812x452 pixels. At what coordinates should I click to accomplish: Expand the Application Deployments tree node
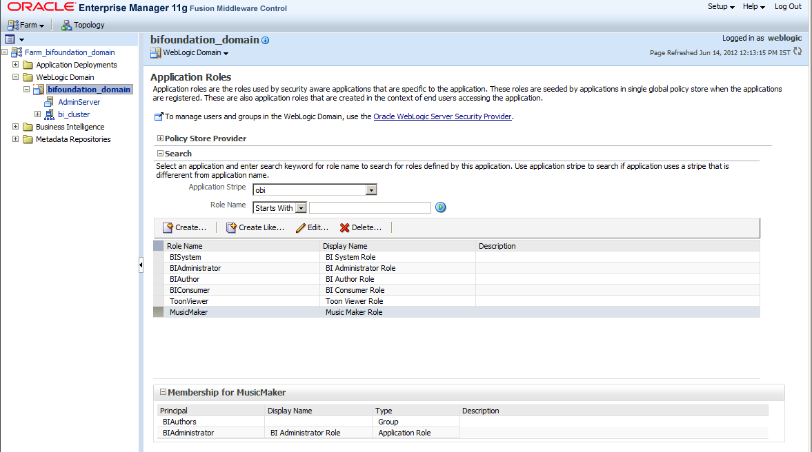(x=15, y=64)
